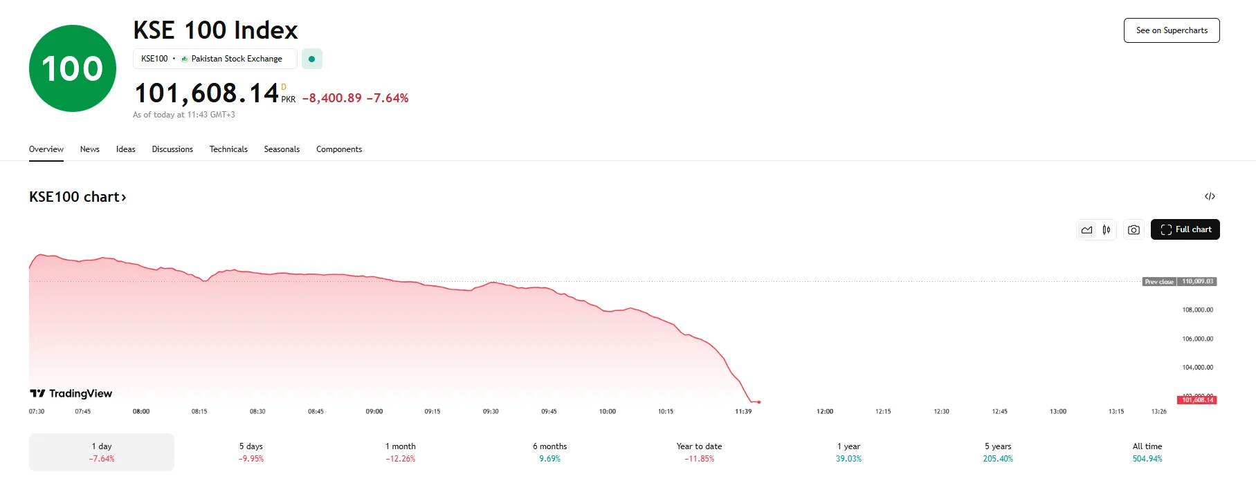Click the teal market status dot

point(311,59)
